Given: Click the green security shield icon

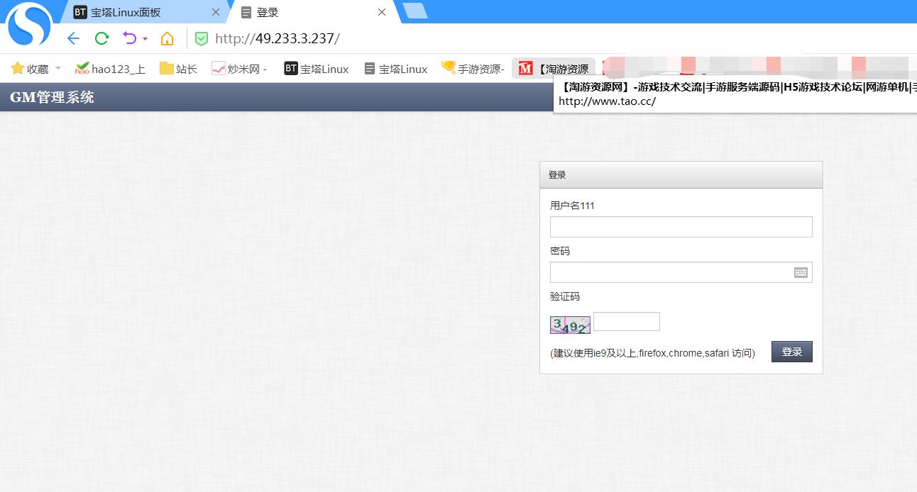Looking at the screenshot, I should [202, 39].
